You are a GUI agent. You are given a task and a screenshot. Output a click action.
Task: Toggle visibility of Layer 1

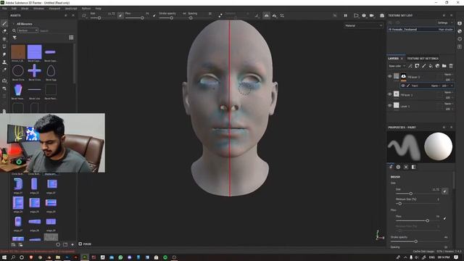390,105
